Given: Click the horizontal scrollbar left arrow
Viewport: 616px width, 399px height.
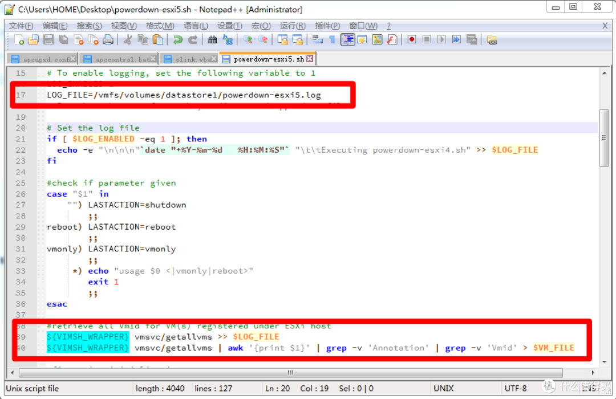Looking at the screenshot, I should [x=12, y=372].
